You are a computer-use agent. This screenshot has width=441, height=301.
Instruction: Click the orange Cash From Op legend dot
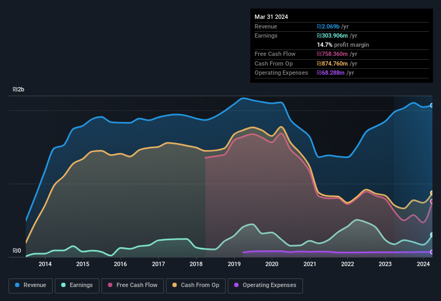[x=175, y=285]
